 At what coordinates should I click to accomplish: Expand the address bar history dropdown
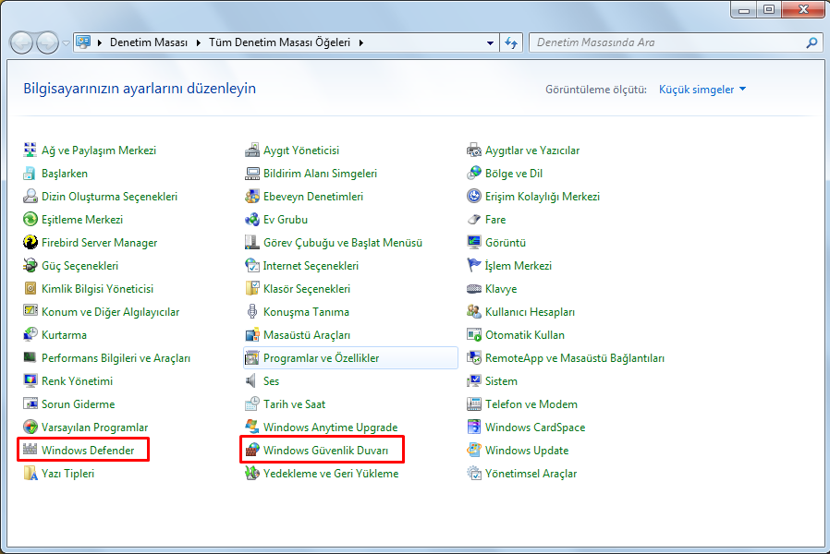(x=490, y=42)
